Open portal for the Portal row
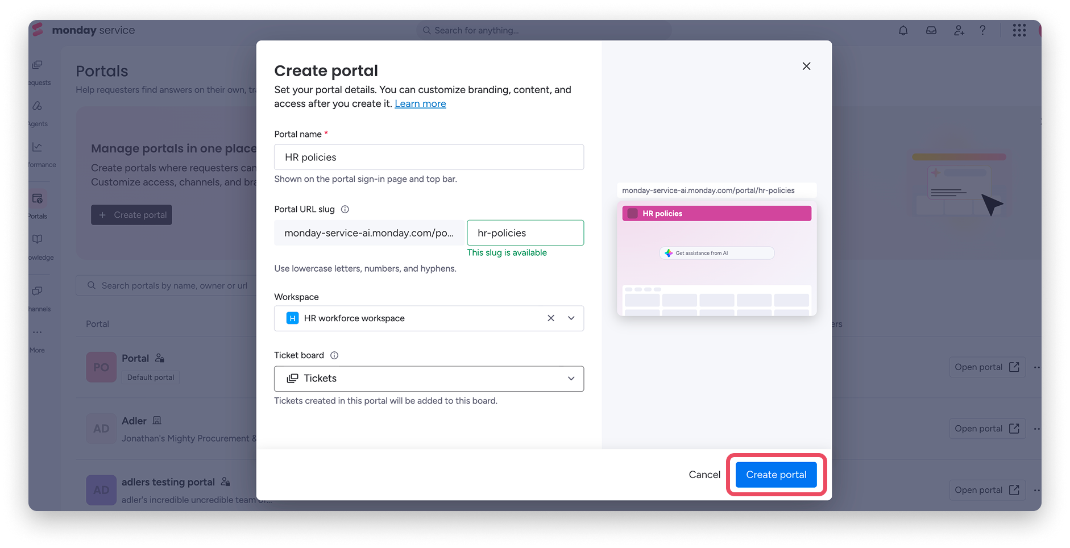The height and width of the screenshot is (548, 1070). click(x=987, y=367)
